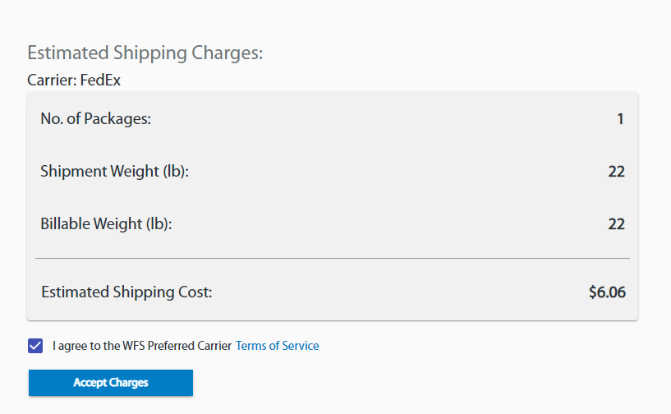Click the Estimated Shipping Charges heading
671x414 pixels.
(x=145, y=53)
